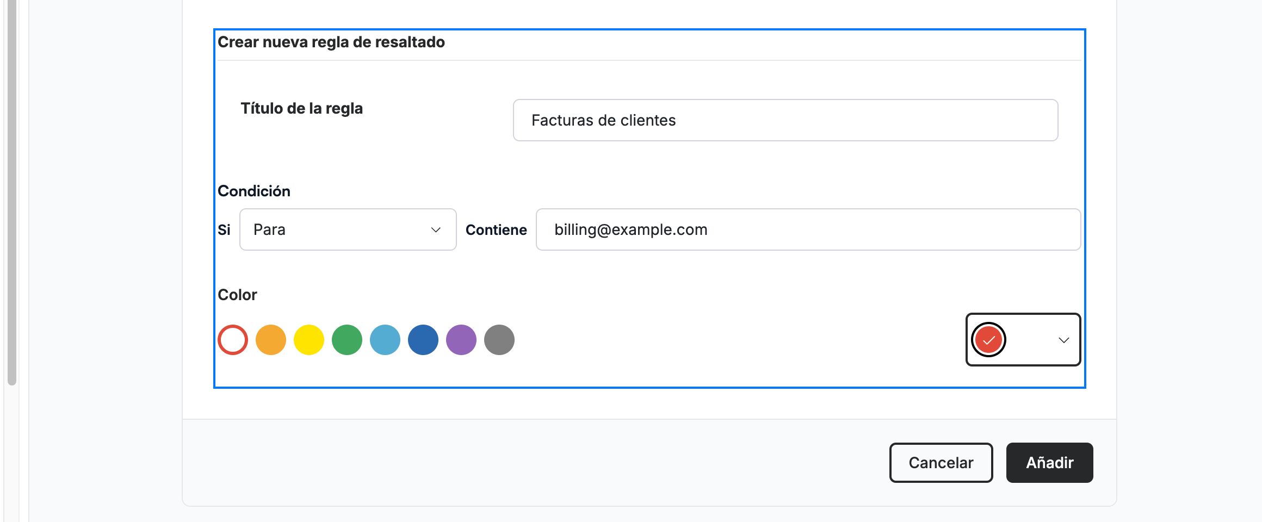Click into the billing@example.com text field
Image resolution: width=1262 pixels, height=522 pixels.
tap(808, 229)
